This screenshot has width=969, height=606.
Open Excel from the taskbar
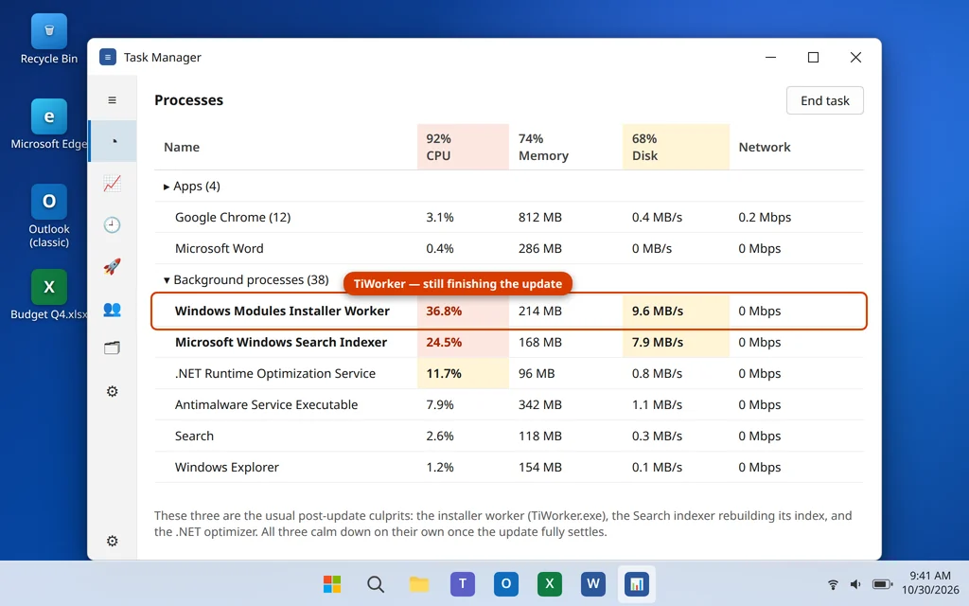click(x=550, y=583)
